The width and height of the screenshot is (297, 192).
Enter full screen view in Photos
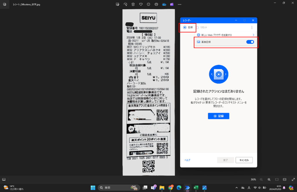point(293,179)
